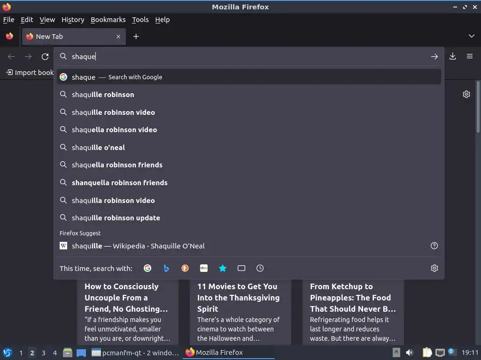Image resolution: width=481 pixels, height=360 pixels.
Task: Search bookmarks using the star icon
Action: [223, 268]
